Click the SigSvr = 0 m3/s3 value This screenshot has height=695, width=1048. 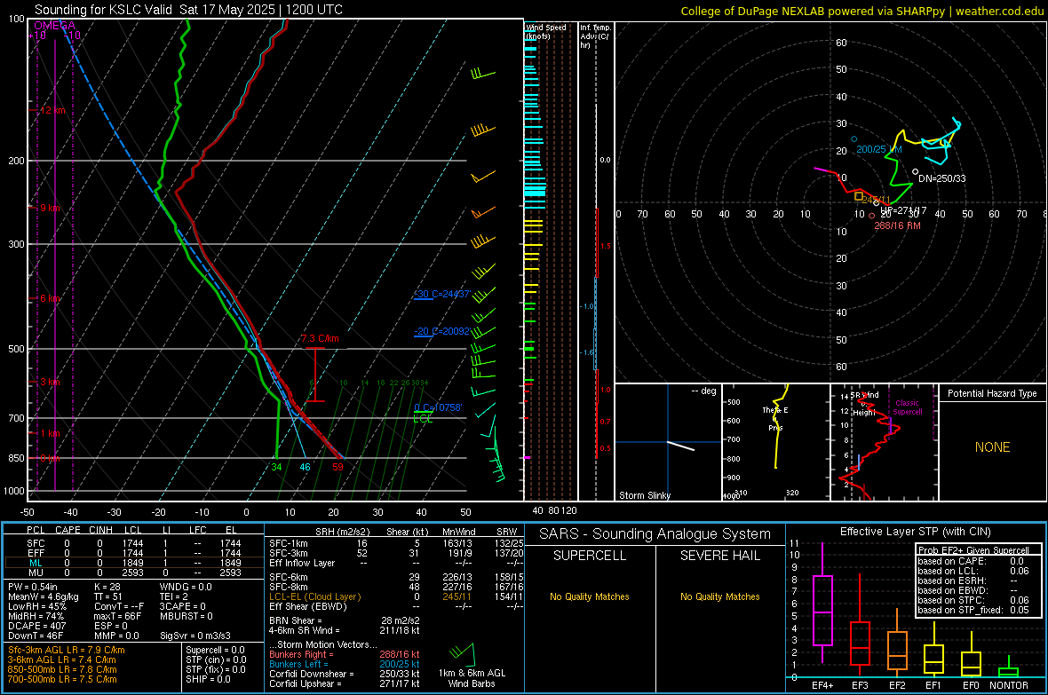(195, 636)
